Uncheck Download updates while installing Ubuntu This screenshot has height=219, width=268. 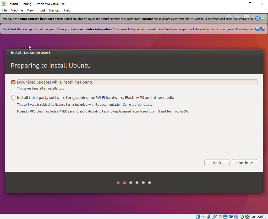click(x=13, y=82)
